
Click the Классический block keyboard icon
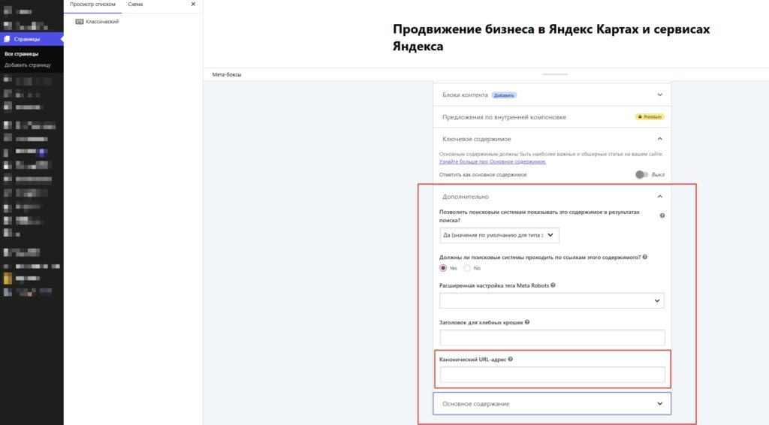(80, 22)
